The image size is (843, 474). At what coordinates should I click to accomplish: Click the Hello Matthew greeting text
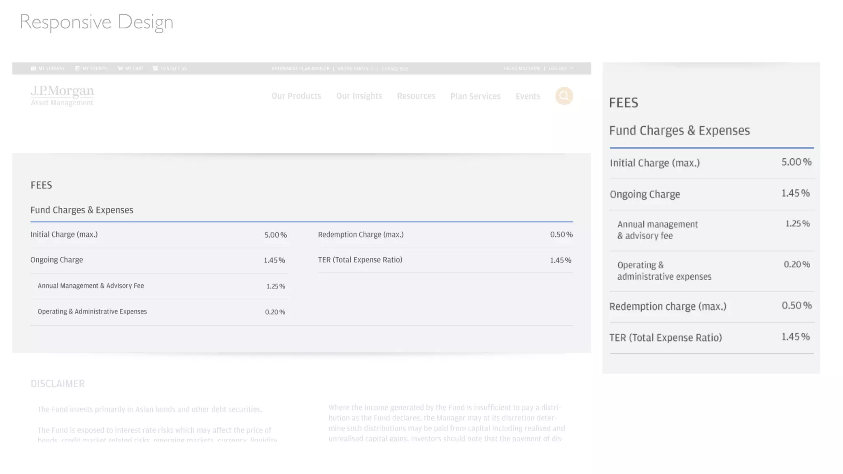click(521, 68)
